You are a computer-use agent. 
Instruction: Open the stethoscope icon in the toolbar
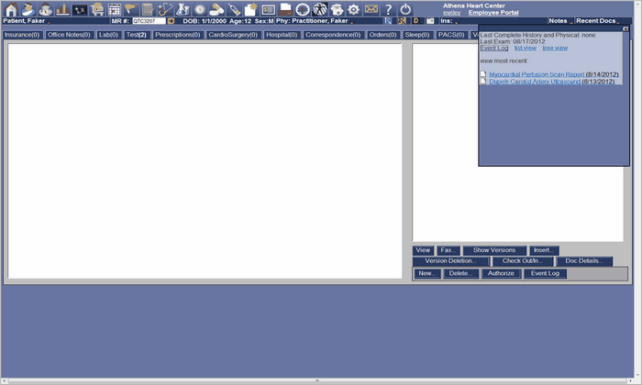tap(165, 8)
